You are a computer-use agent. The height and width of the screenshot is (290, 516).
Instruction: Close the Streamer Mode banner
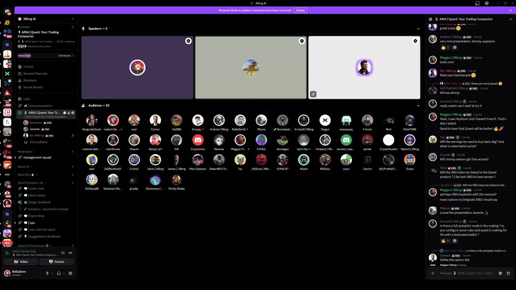tap(510, 10)
